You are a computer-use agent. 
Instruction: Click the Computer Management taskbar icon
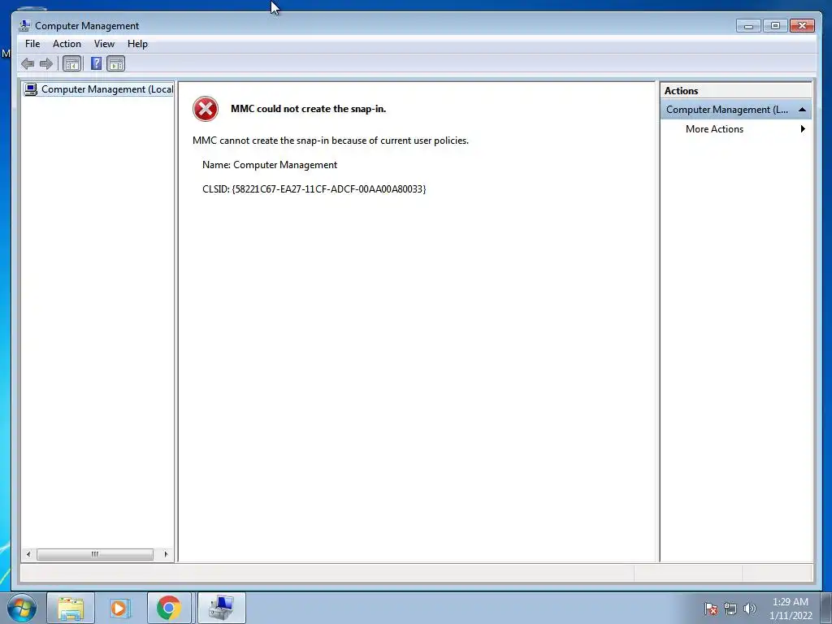coord(221,608)
